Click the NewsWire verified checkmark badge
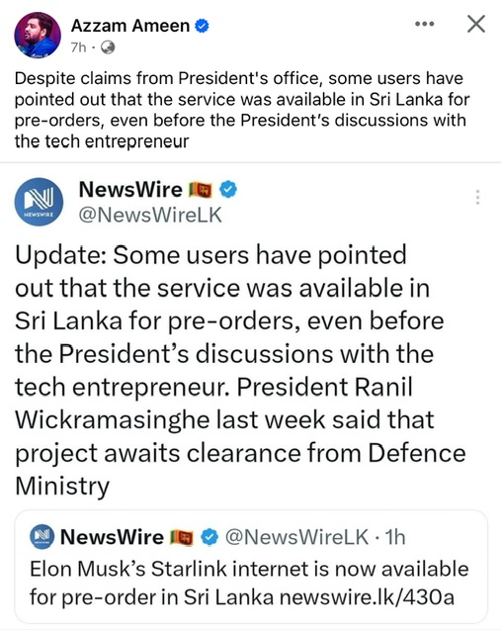The image size is (501, 633). (x=228, y=189)
